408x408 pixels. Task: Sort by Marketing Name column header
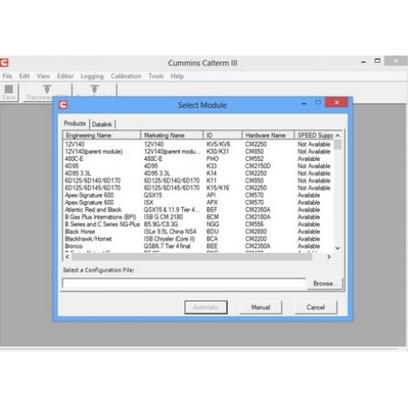tap(172, 135)
